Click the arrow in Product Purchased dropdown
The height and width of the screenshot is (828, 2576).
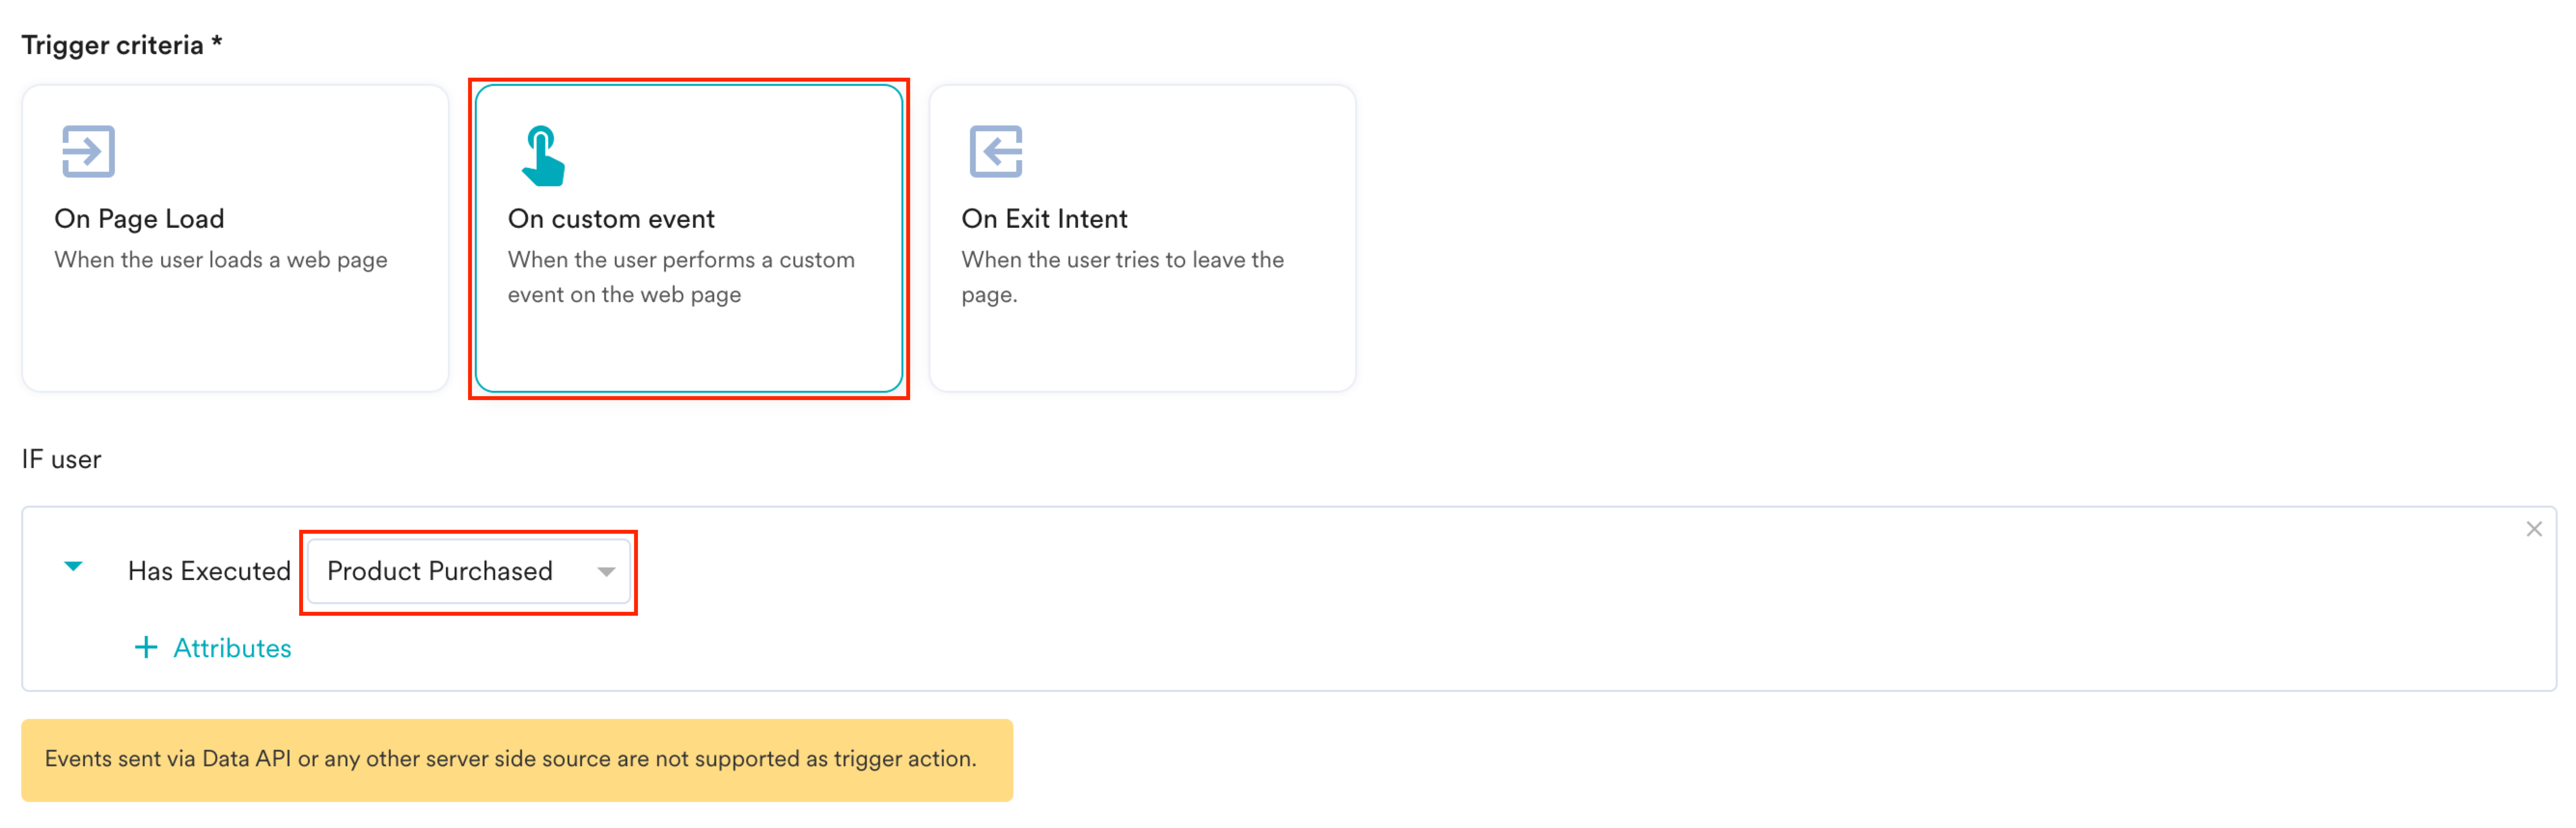[606, 572]
